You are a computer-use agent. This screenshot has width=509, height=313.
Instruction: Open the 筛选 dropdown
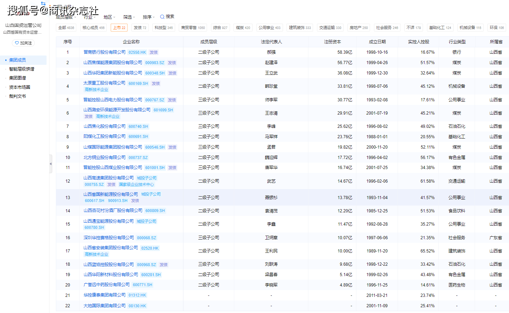click(129, 17)
